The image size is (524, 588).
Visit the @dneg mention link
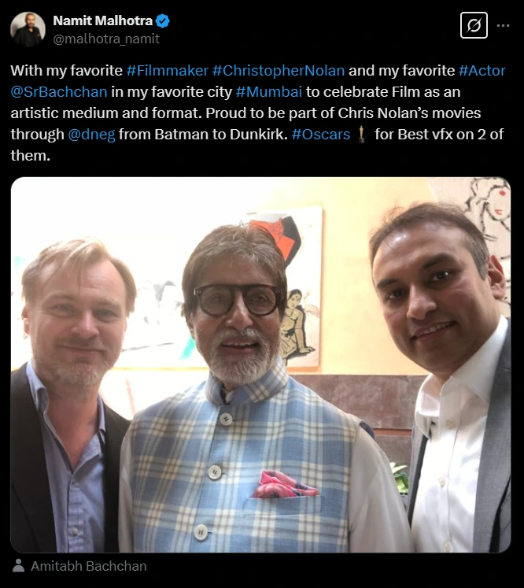pyautogui.click(x=91, y=135)
